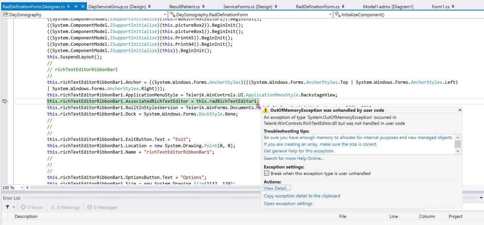
Task: Click the current statement arrow in margin
Action: (5, 101)
